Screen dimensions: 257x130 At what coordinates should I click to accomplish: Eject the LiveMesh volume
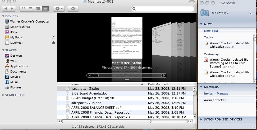coord(54,43)
